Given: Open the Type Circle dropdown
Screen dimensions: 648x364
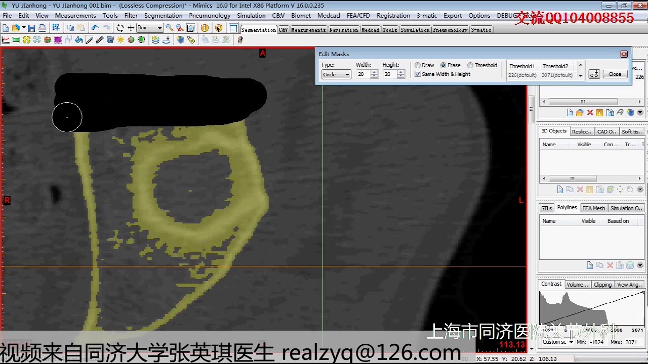Looking at the screenshot, I should coord(336,74).
